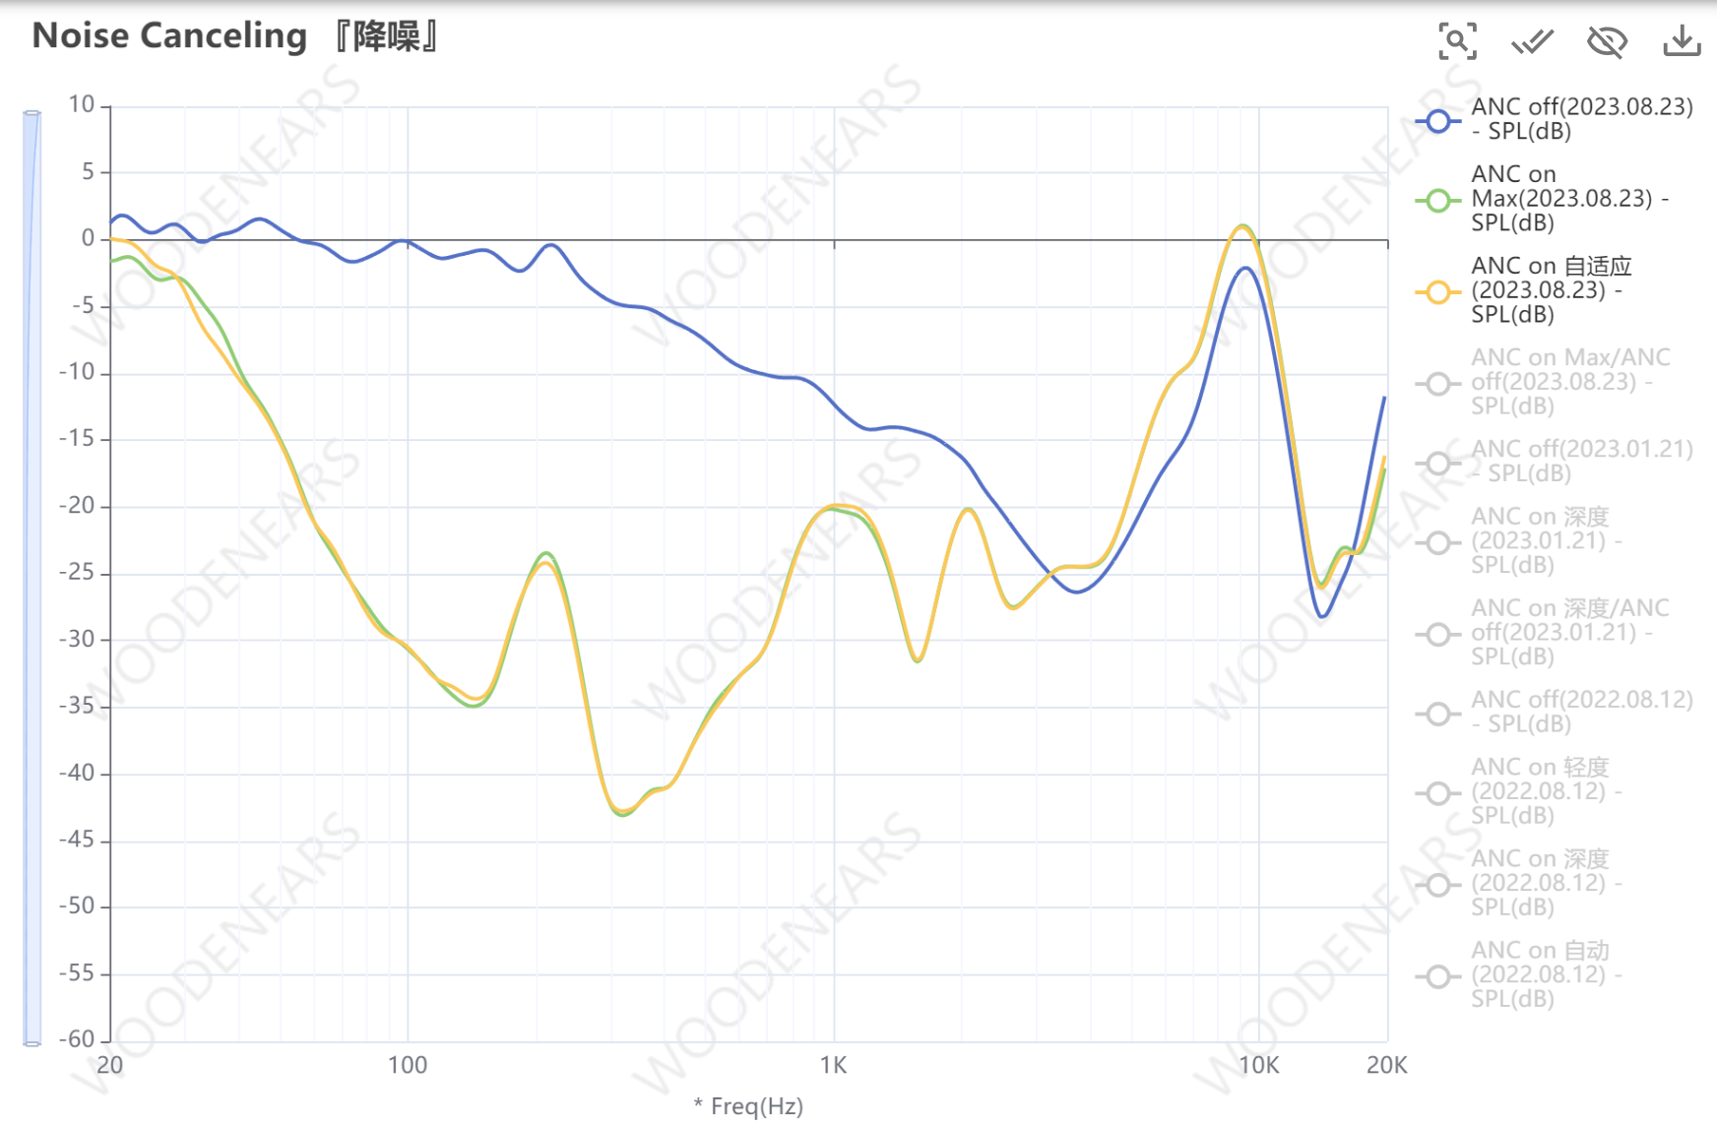Image resolution: width=1717 pixels, height=1125 pixels.
Task: Click bottom handle of vertical zoom slider
Action: coord(32,1041)
